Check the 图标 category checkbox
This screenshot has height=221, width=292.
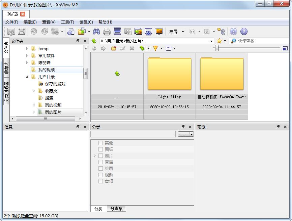(x=100, y=149)
